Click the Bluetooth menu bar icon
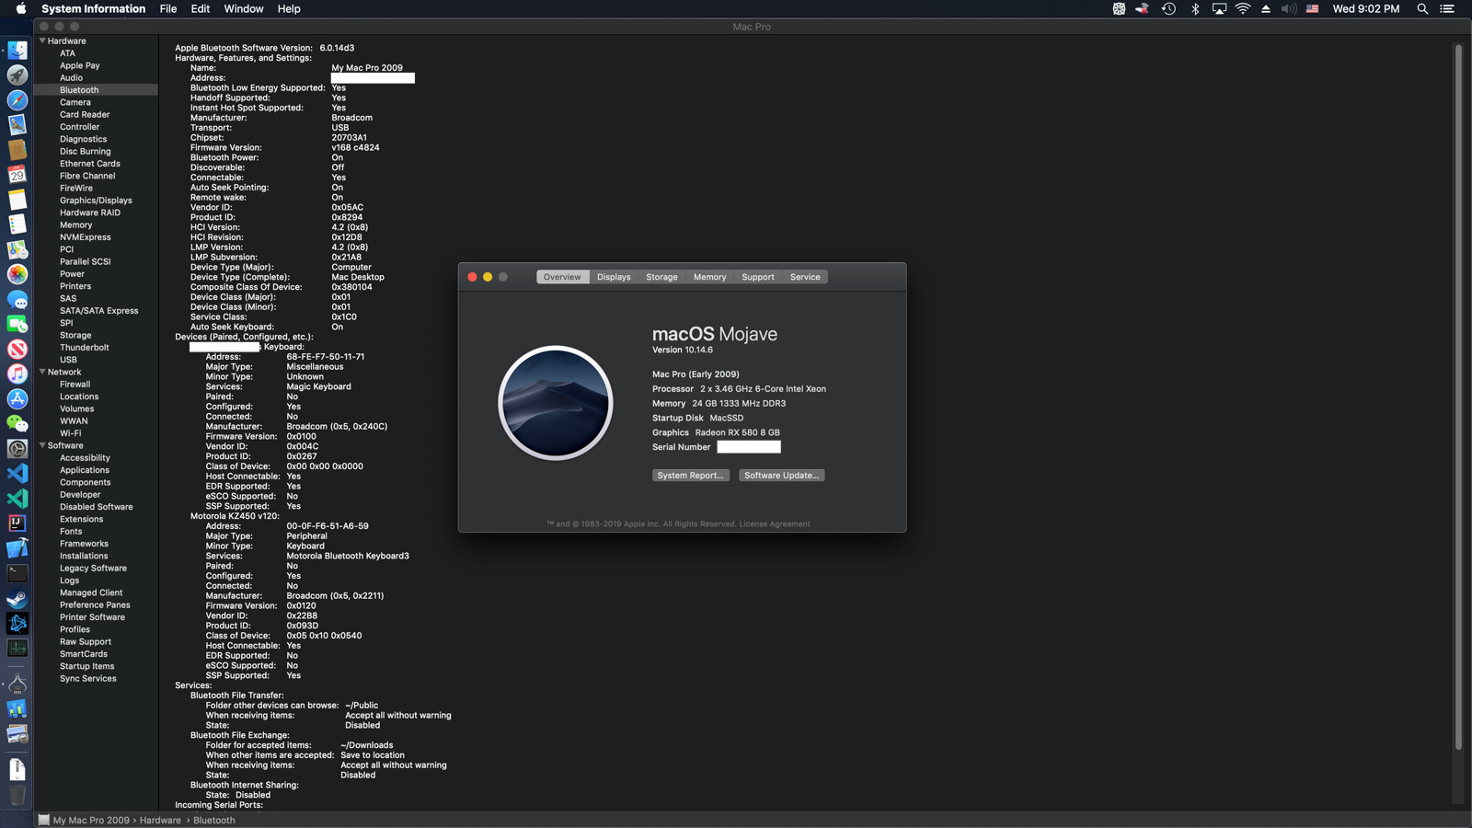 coord(1195,9)
